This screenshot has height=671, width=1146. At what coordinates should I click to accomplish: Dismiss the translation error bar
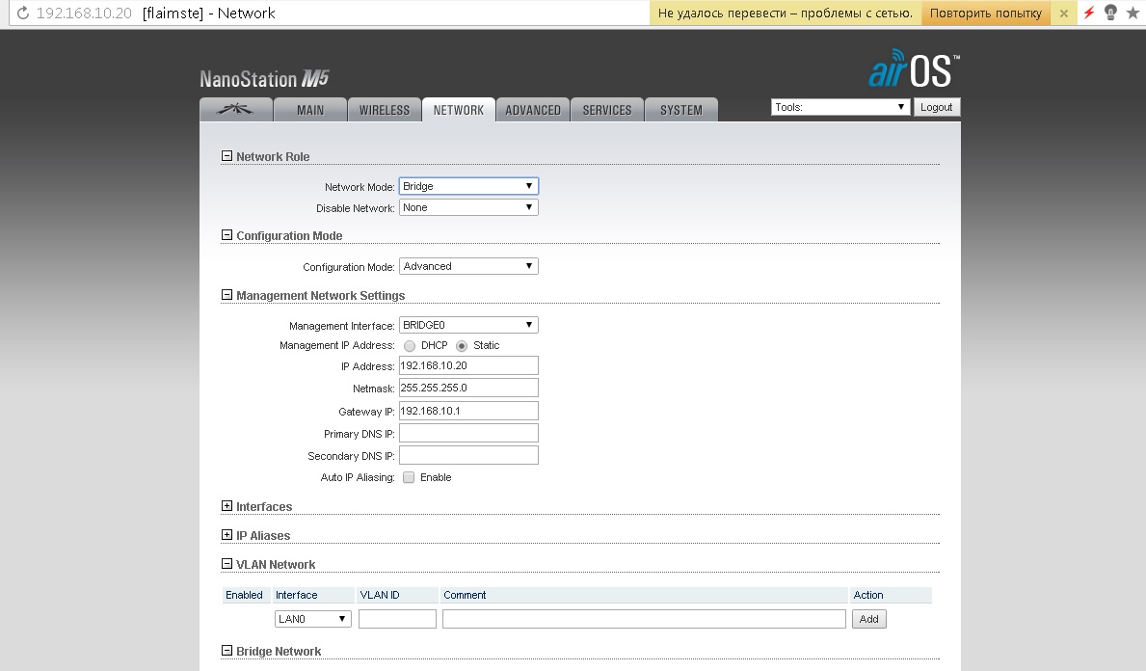[x=1064, y=13]
